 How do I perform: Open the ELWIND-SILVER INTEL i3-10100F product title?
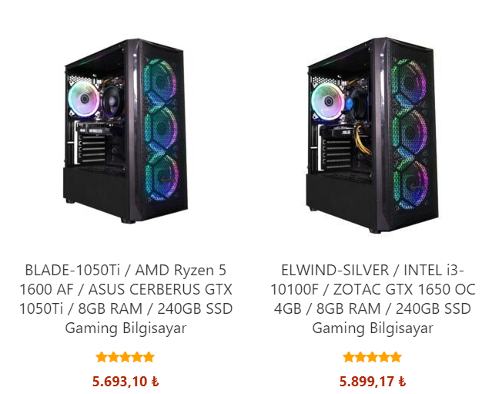373,299
